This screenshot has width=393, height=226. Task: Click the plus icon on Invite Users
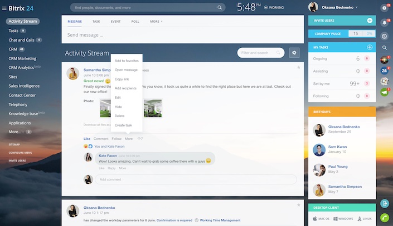[370, 21]
